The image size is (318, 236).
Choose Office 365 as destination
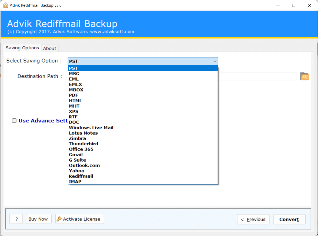143,149
